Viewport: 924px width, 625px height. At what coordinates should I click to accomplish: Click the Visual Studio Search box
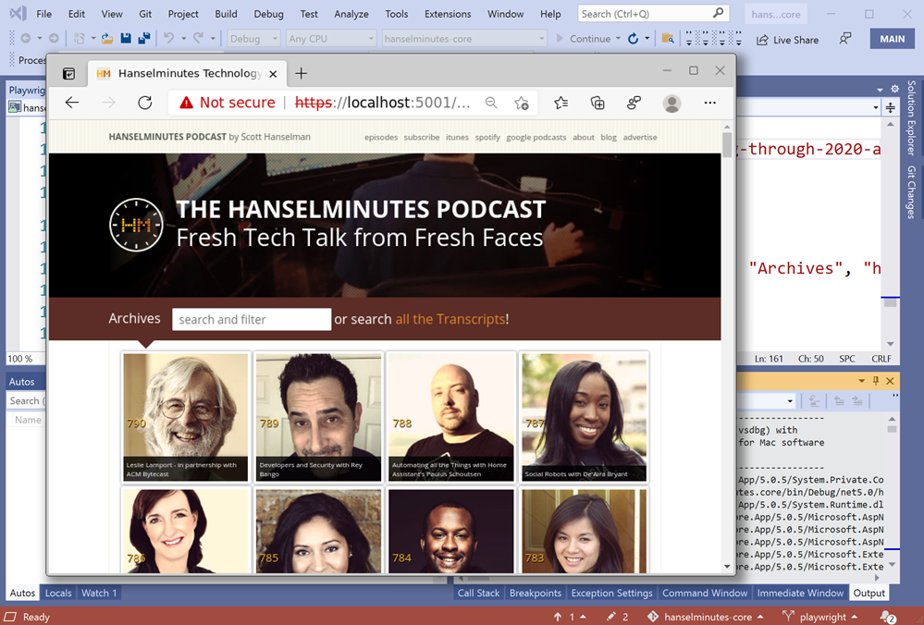point(653,13)
